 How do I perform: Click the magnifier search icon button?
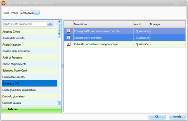point(50,24)
